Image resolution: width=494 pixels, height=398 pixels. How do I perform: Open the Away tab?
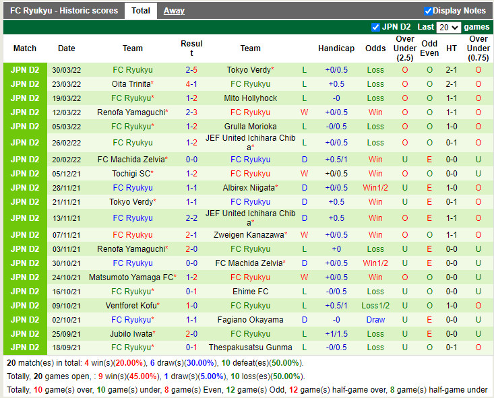[x=174, y=11]
